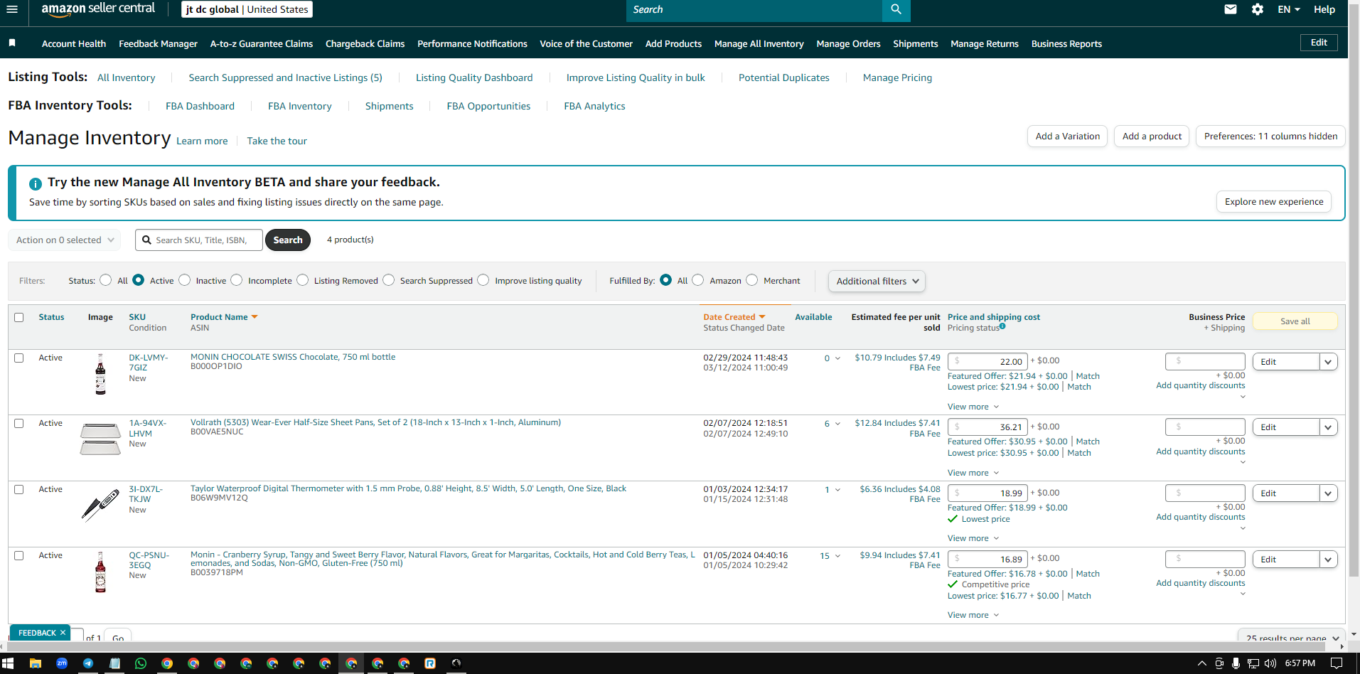Open Listing Quality Dashboard tab

click(474, 77)
